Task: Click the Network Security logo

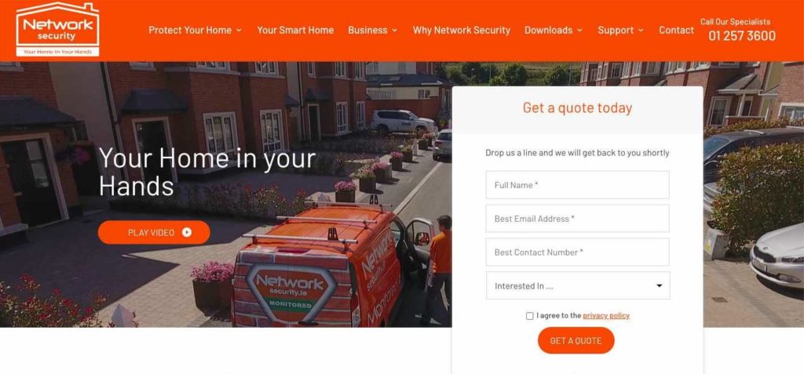Action: 57,29
